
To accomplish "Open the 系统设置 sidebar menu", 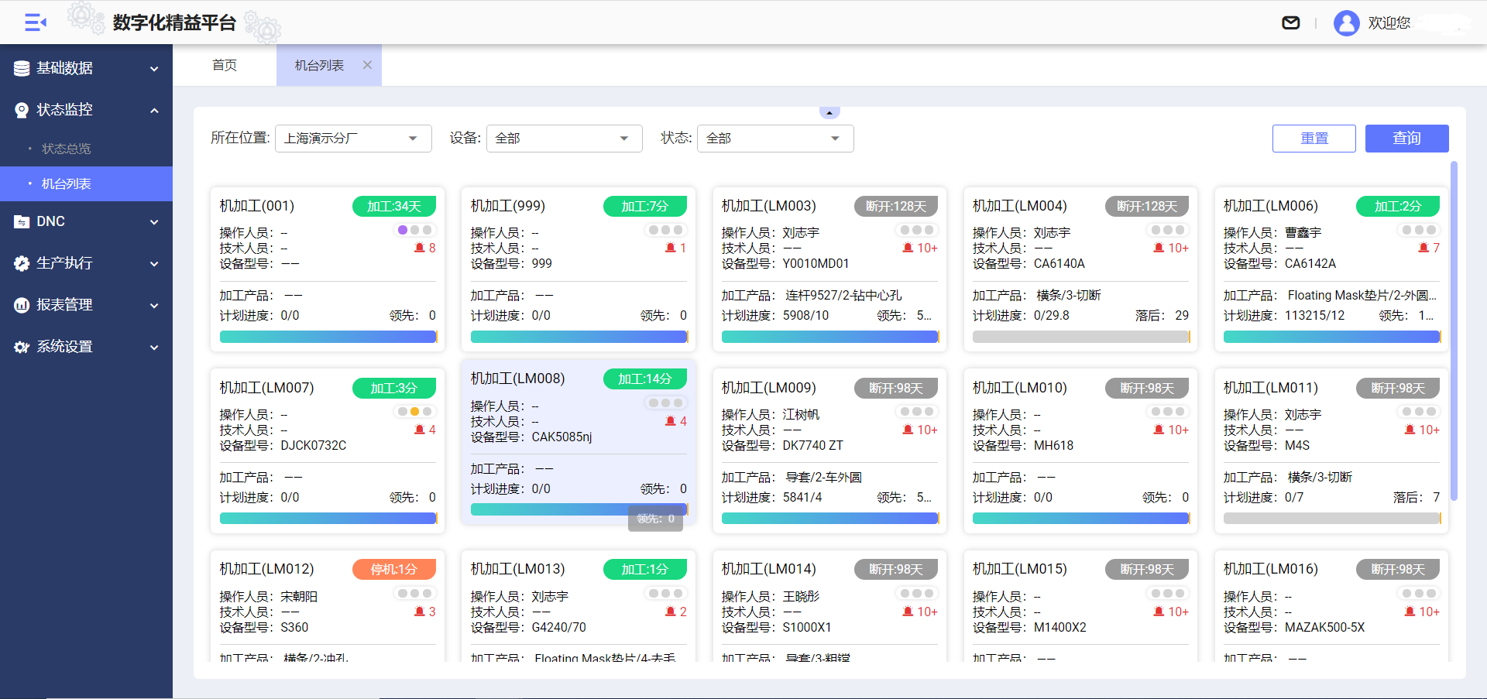I will pos(86,347).
